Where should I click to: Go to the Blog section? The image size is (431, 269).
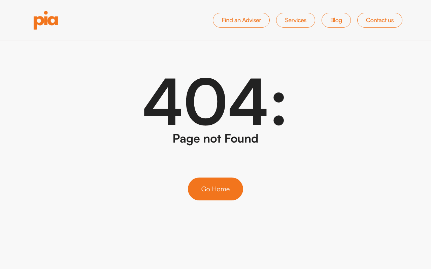336,20
